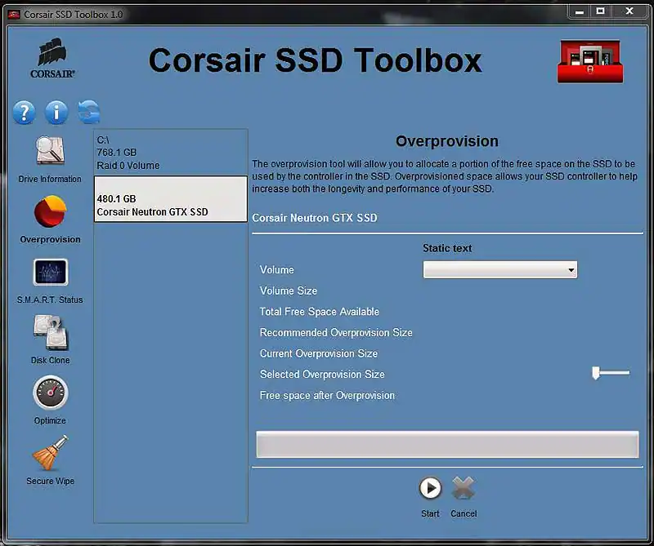The image size is (654, 546).
Task: Click the Cancel text label
Action: pyautogui.click(x=464, y=513)
